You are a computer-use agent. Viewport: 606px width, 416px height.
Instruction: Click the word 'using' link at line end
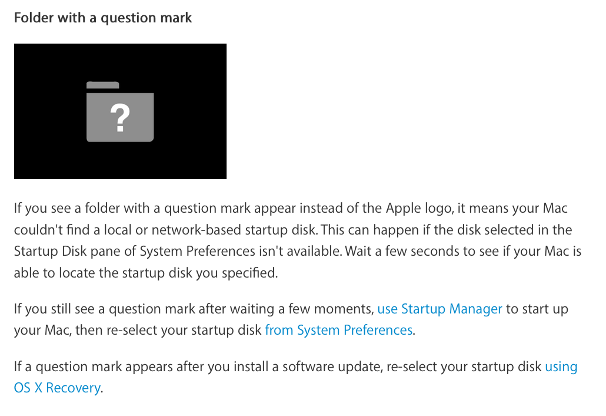tap(561, 367)
